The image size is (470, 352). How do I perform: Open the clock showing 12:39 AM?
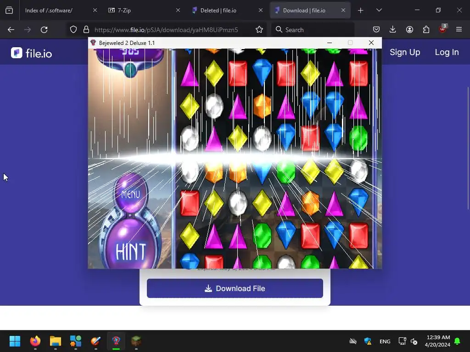(x=437, y=341)
